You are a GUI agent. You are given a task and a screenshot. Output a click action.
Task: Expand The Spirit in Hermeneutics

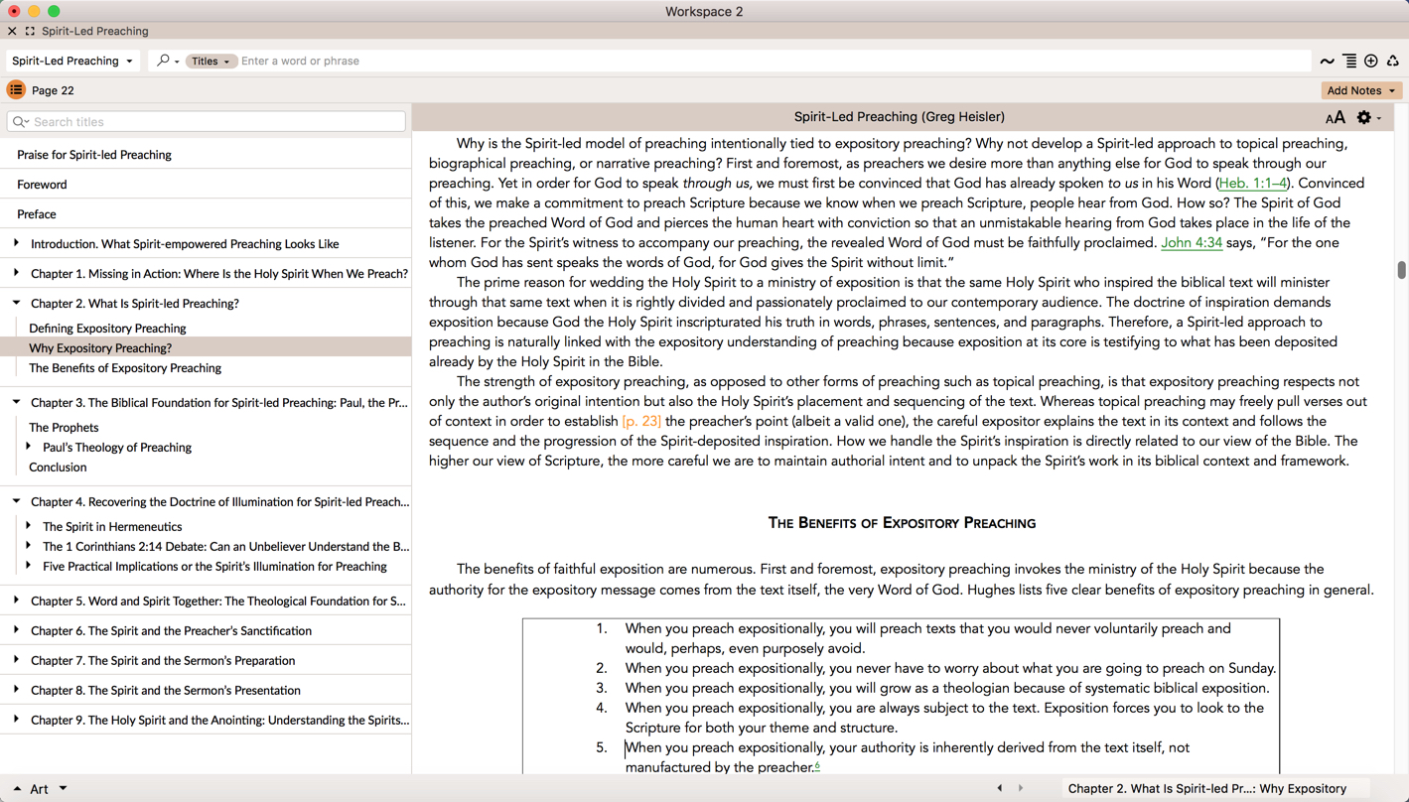pos(29,526)
